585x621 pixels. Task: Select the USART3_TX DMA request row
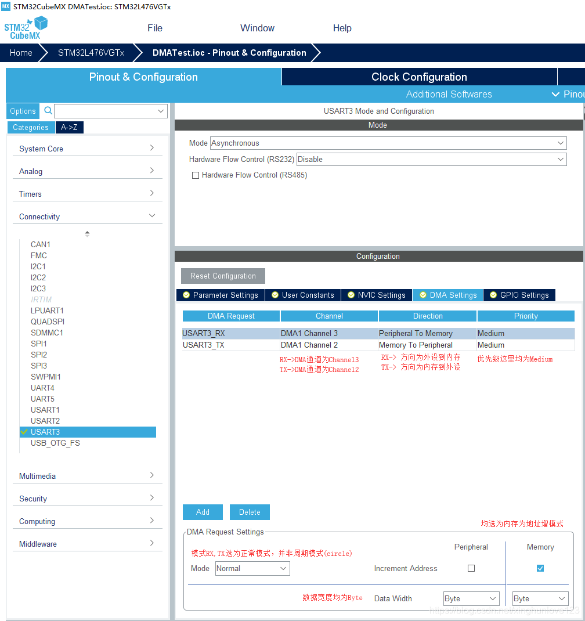pyautogui.click(x=378, y=345)
